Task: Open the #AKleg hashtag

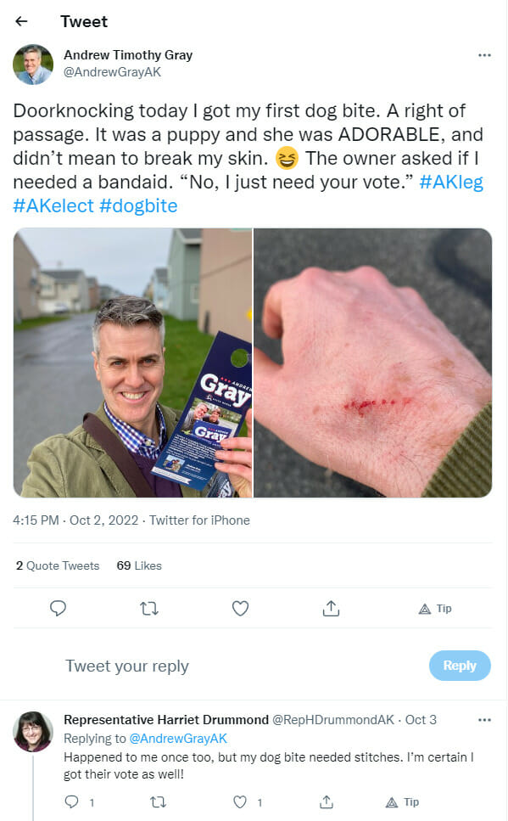Action: tap(451, 183)
